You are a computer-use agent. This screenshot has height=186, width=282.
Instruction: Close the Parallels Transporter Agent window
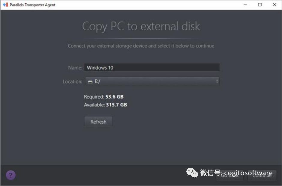coord(274,5)
